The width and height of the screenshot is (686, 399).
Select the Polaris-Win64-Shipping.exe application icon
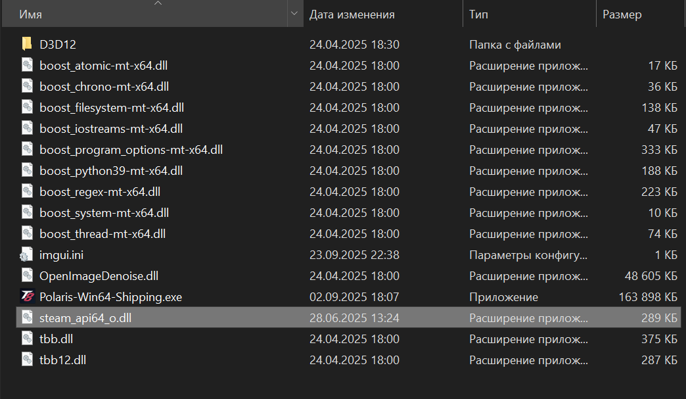click(x=26, y=297)
